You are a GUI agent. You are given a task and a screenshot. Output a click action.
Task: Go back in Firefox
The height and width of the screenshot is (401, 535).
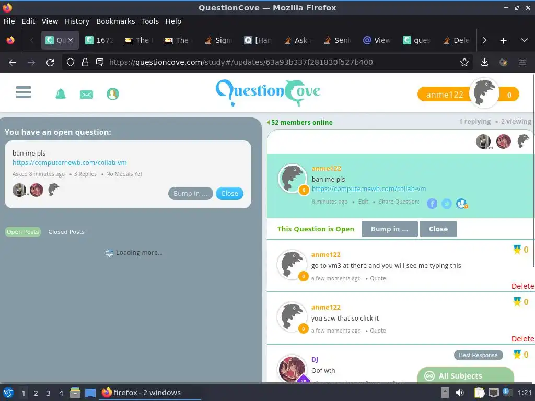[13, 63]
